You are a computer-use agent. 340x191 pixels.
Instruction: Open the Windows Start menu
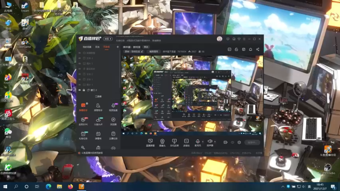(5, 186)
